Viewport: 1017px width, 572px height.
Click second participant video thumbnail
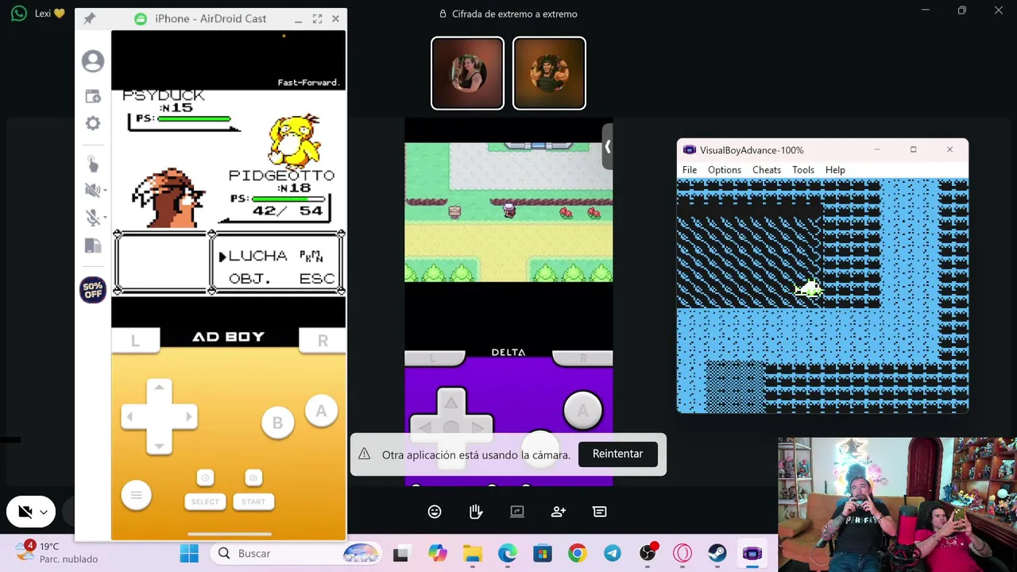[x=549, y=73]
